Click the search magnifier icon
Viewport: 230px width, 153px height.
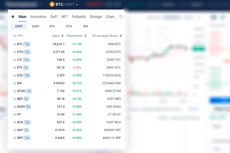(121, 17)
